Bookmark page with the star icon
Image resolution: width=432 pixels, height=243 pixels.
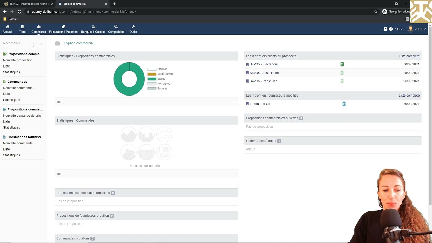[x=376, y=12]
